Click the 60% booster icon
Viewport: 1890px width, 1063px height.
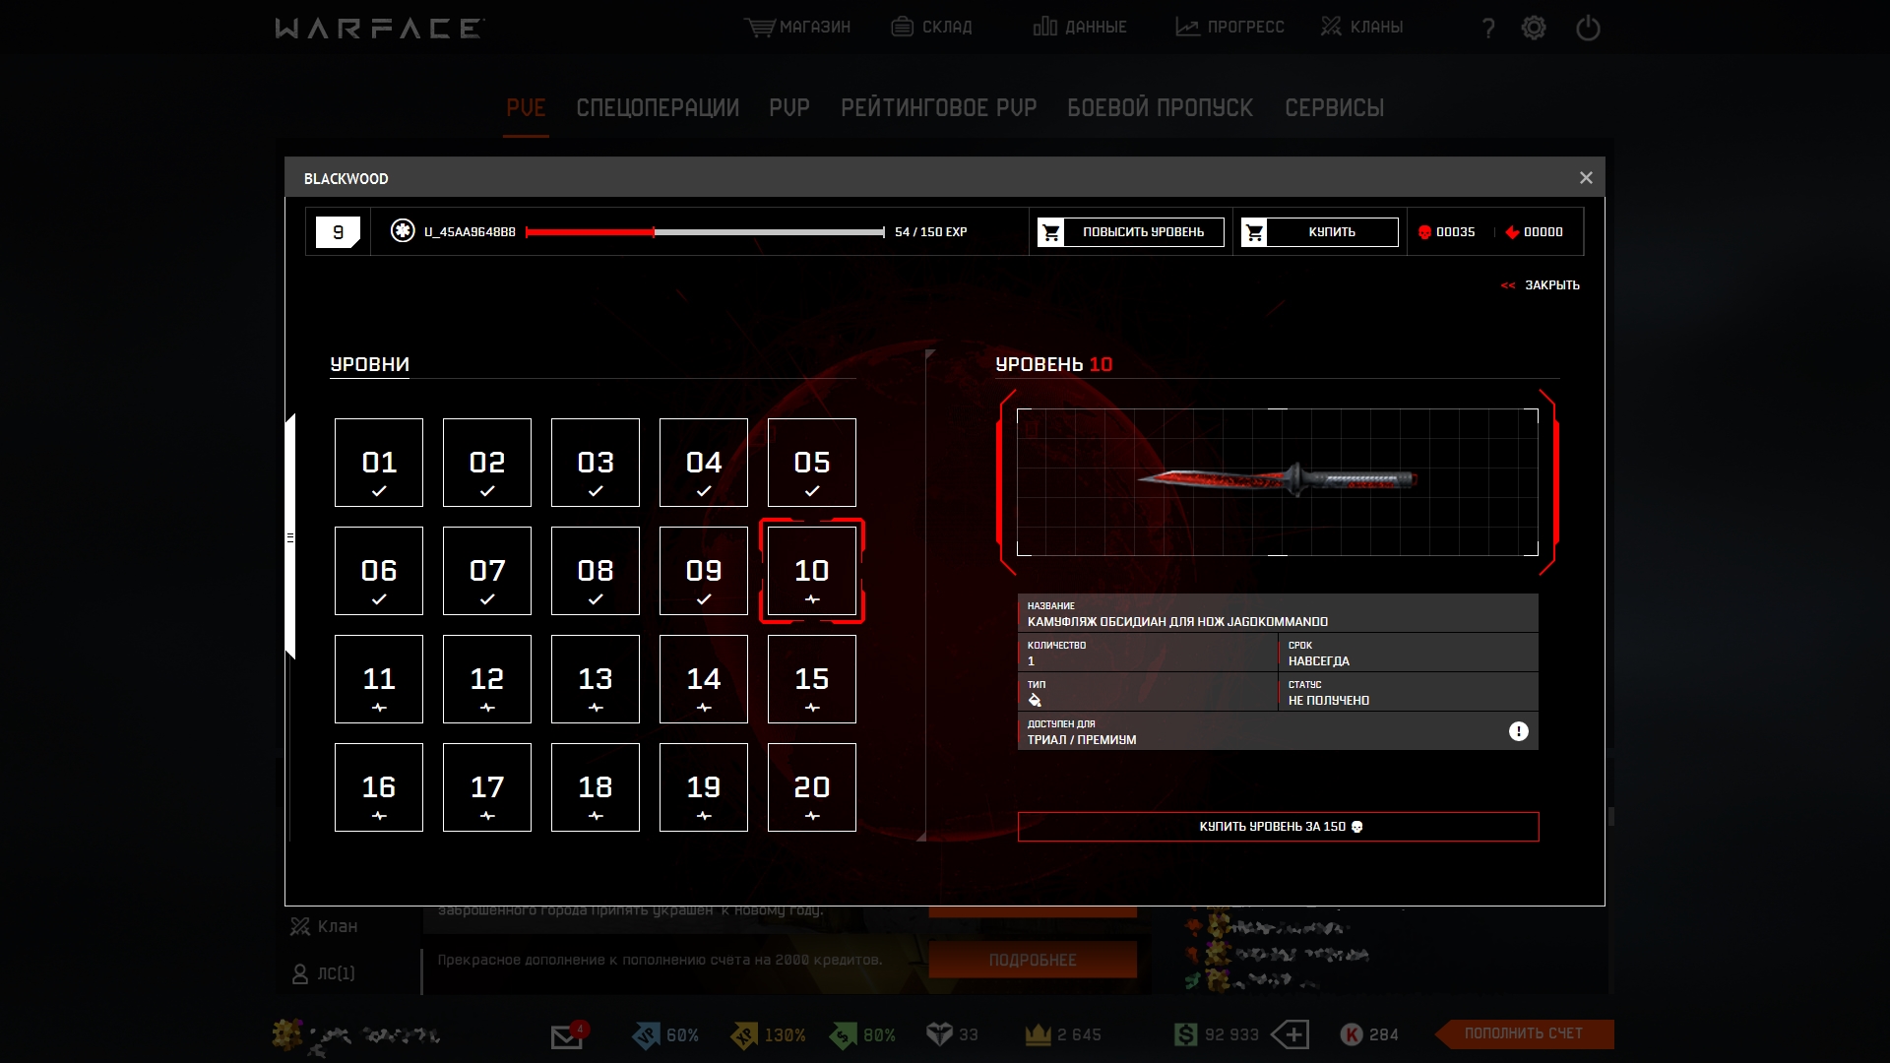(x=646, y=1034)
